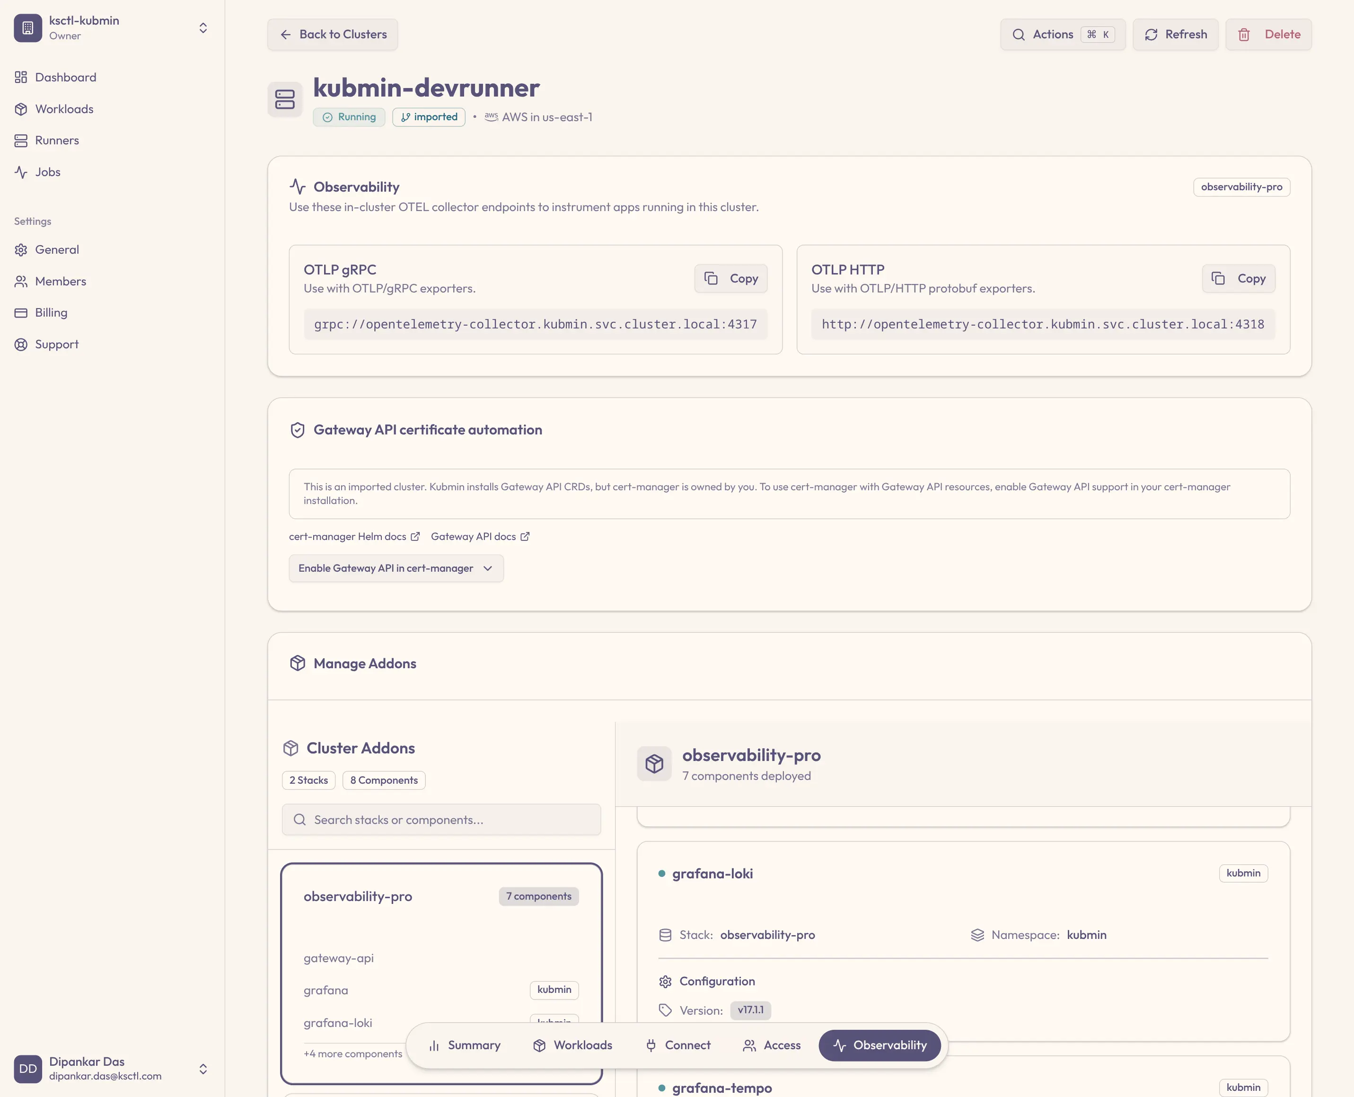Focus the Search stacks or components field
Screen dimensions: 1354x1097
click(x=441, y=820)
